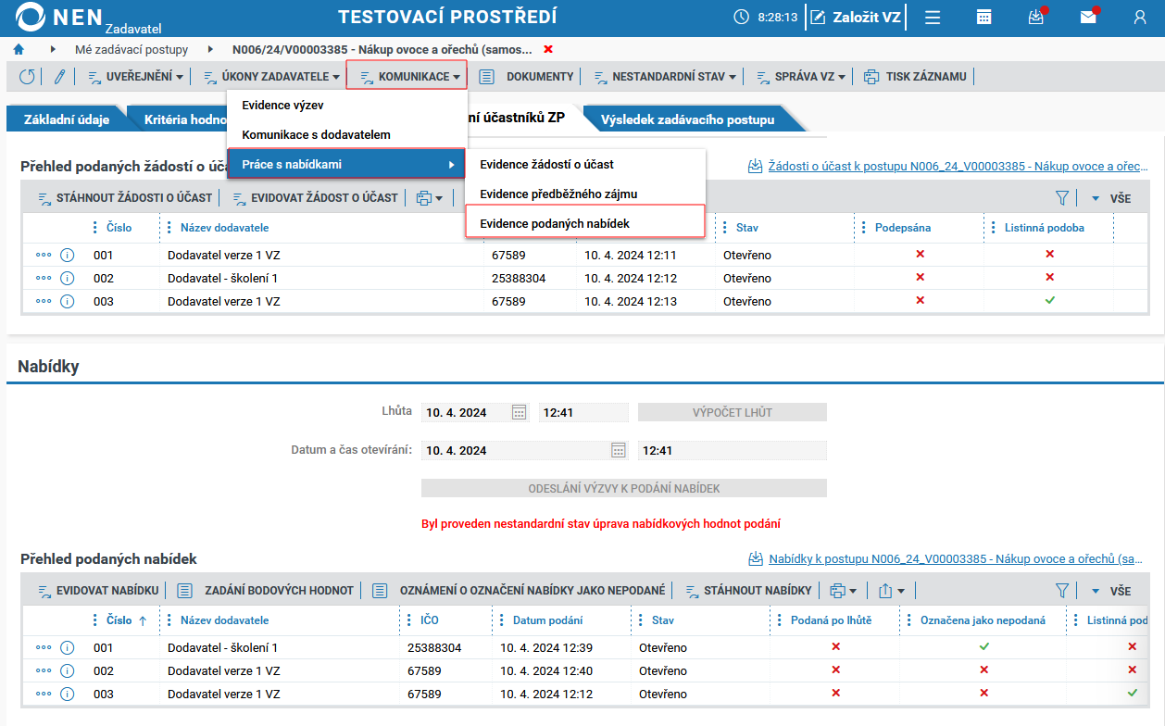Open the inbox download icon with notification

[1036, 18]
